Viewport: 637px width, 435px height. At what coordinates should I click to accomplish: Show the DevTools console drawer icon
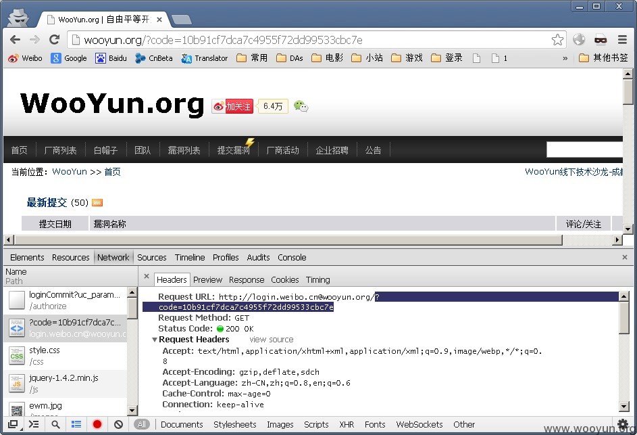[x=34, y=424]
